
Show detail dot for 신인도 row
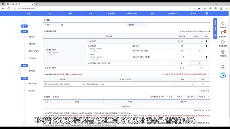pyautogui.click(x=206, y=57)
